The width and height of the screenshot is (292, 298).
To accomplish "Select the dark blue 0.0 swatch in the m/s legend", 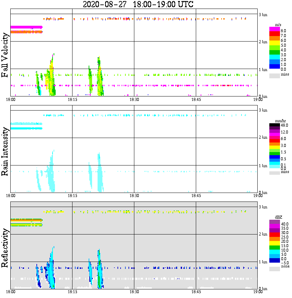I will tap(274, 67).
